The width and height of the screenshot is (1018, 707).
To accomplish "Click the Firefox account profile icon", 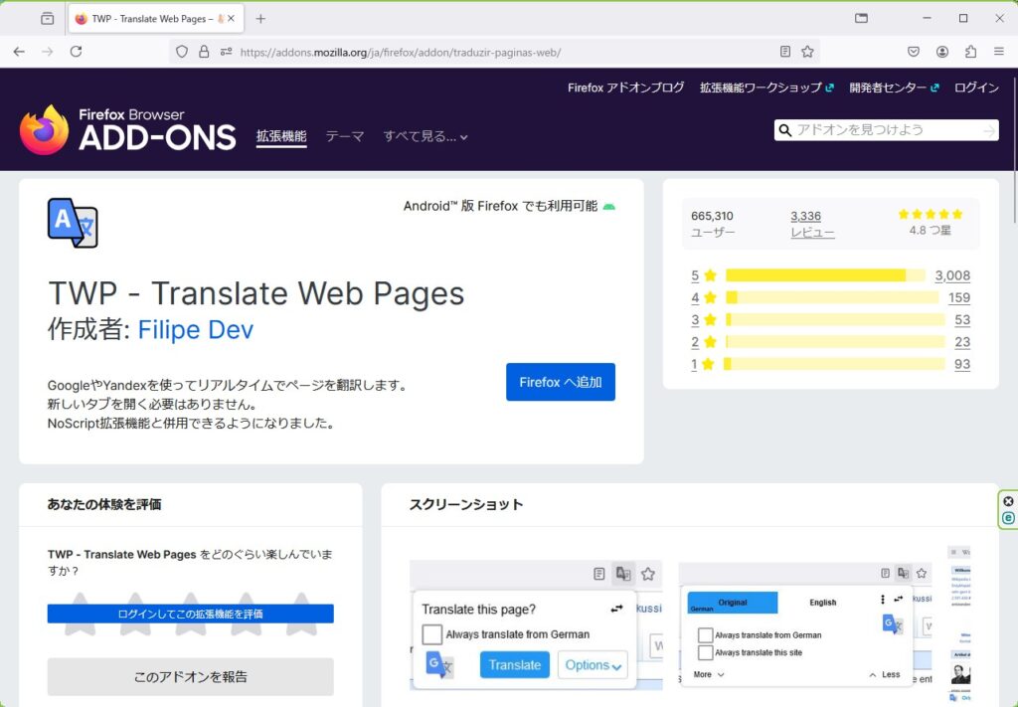I will [941, 52].
